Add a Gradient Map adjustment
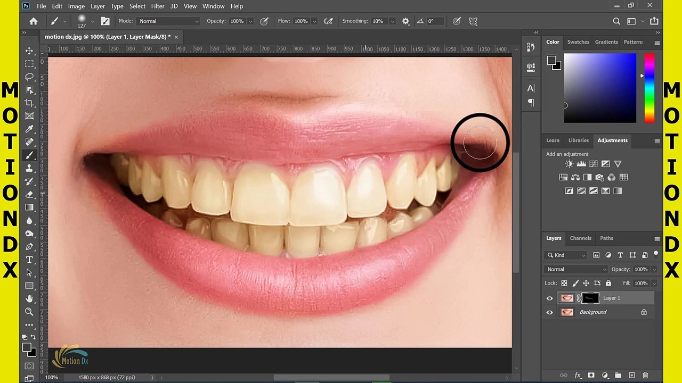 [x=618, y=191]
